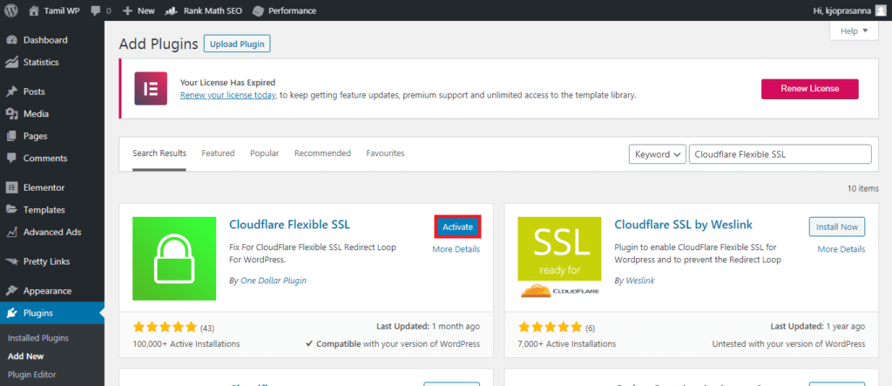The image size is (892, 386).
Task: Click the Pretty Links star icon
Action: [12, 261]
